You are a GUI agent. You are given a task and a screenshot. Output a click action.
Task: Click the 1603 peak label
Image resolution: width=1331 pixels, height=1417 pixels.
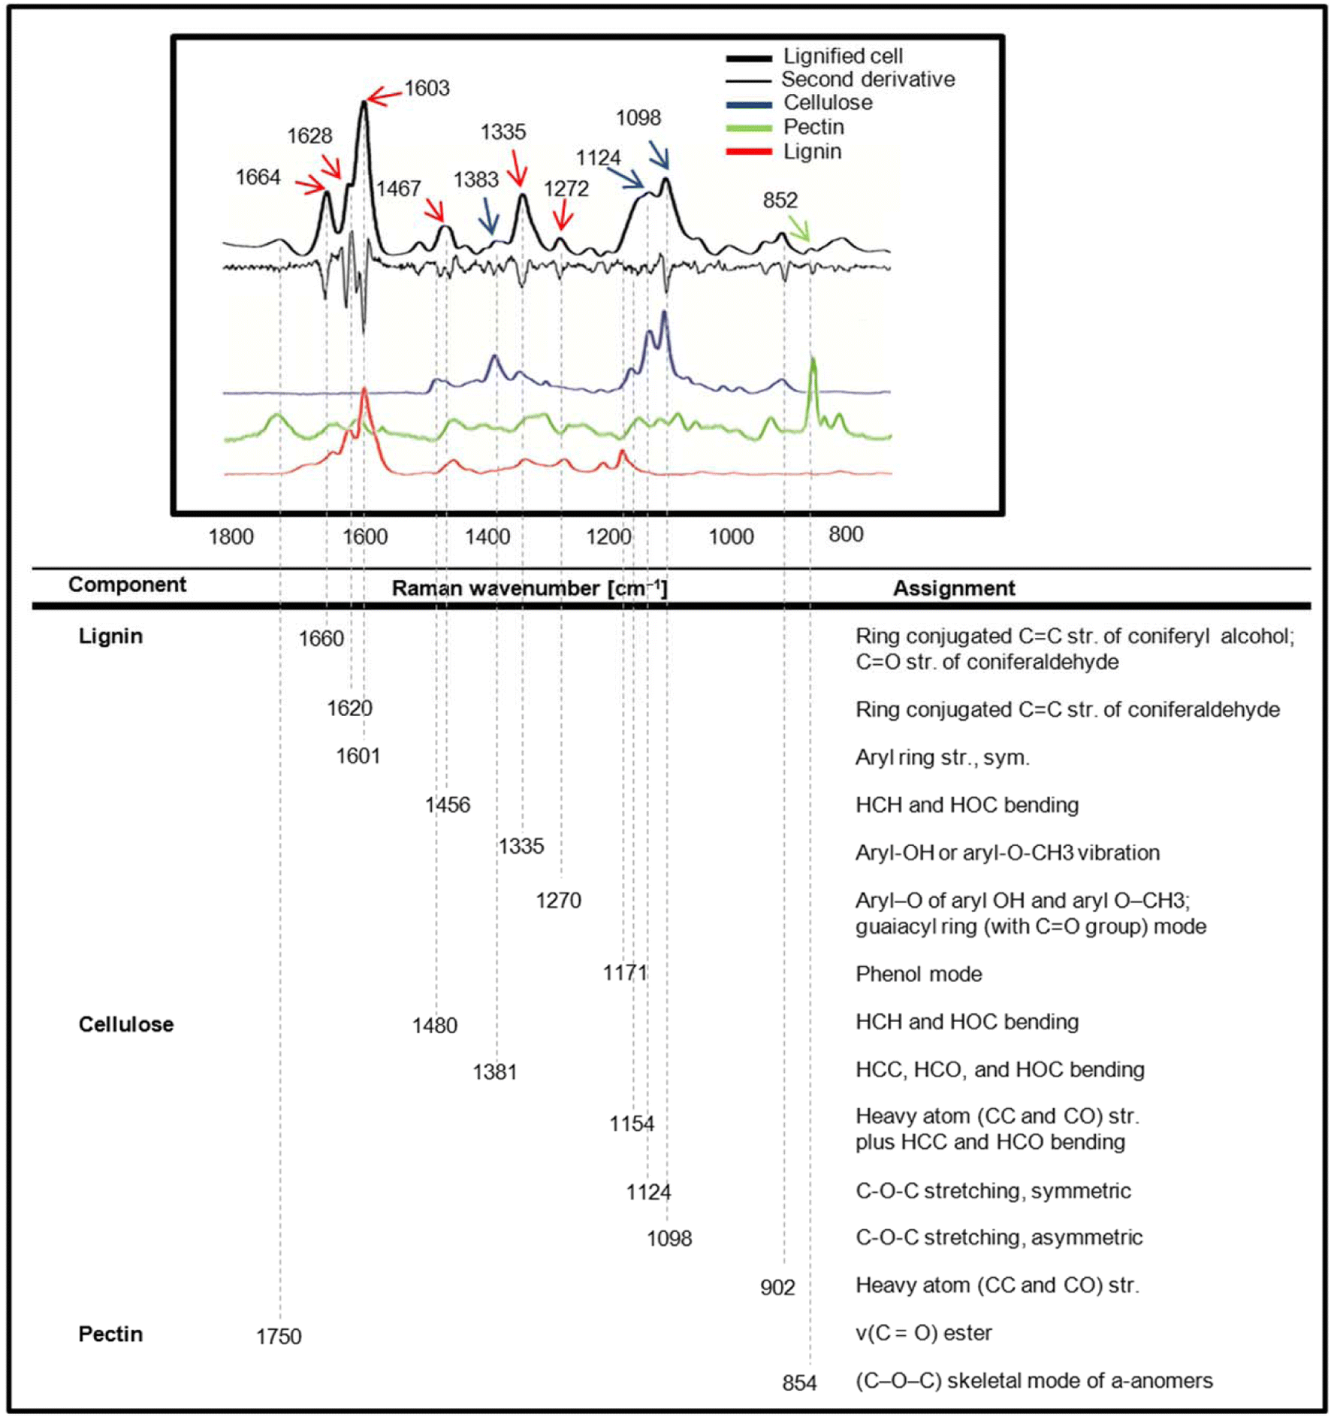click(x=427, y=88)
